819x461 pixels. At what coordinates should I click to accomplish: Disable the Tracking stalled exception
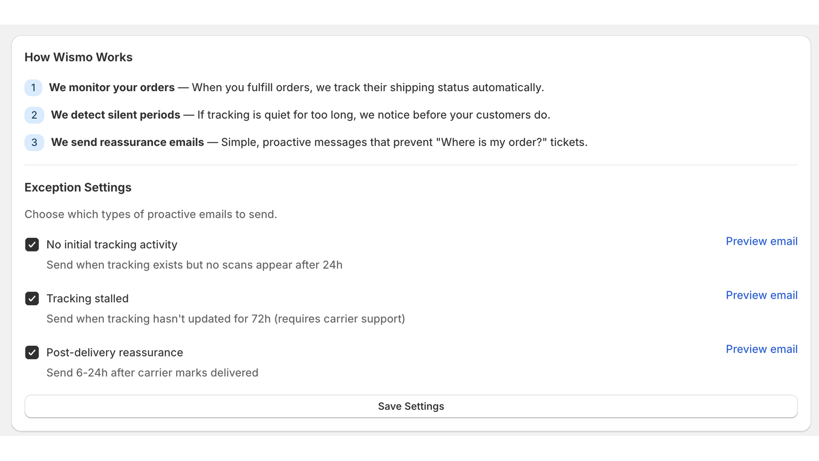click(32, 298)
